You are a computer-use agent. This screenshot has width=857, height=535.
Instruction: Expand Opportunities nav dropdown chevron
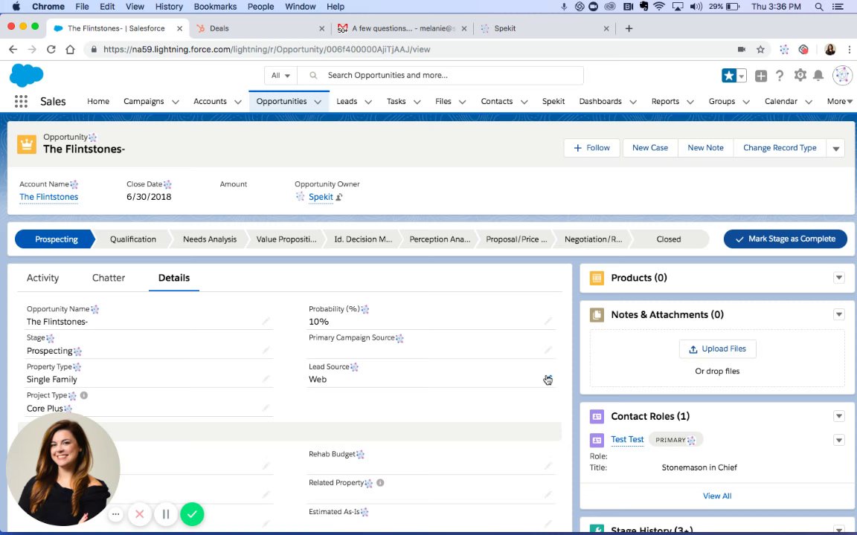coord(318,102)
